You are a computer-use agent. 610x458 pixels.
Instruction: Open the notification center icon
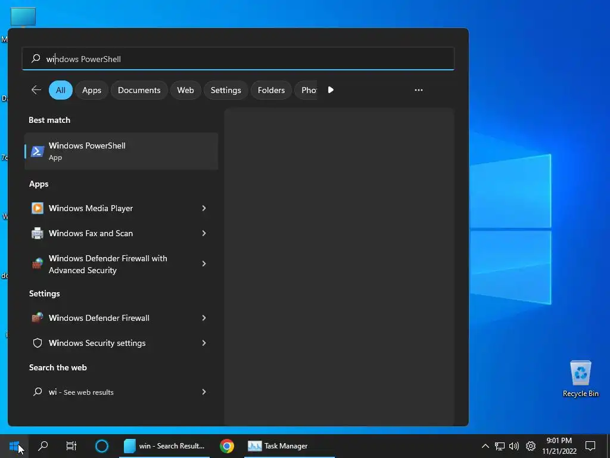[x=590, y=446]
